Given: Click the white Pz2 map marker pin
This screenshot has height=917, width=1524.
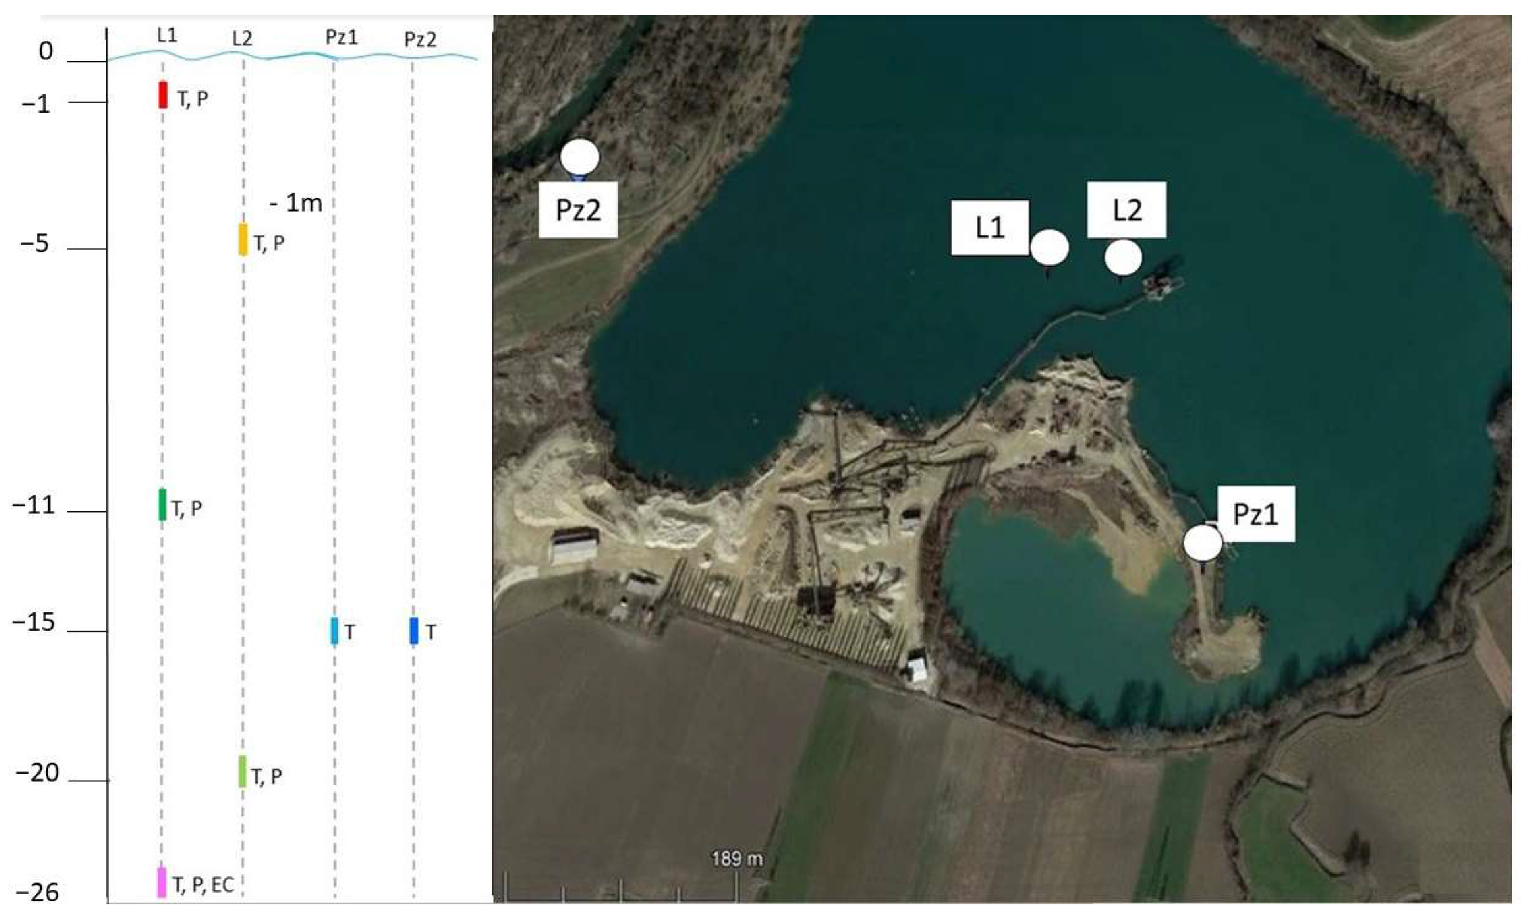Looking at the screenshot, I should 579,157.
